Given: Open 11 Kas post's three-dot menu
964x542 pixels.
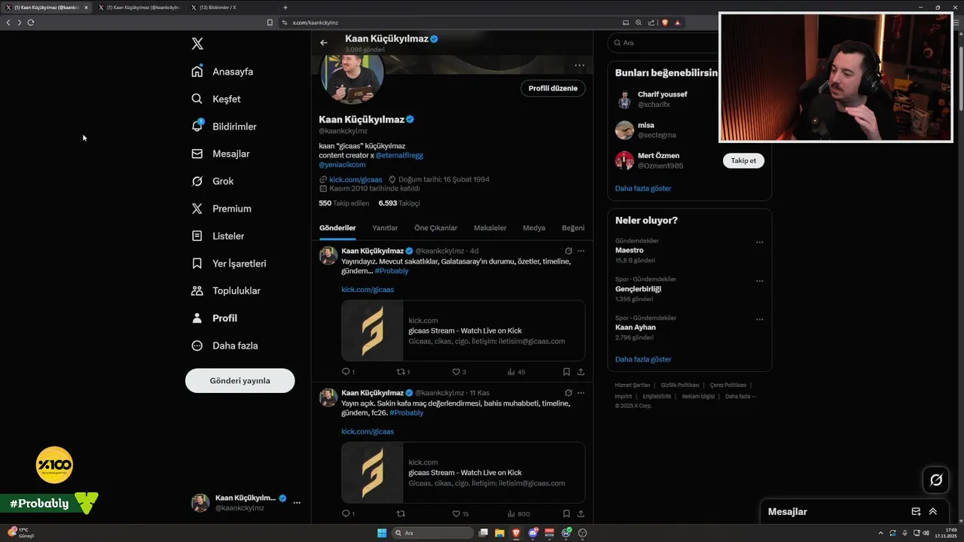Looking at the screenshot, I should coord(581,393).
